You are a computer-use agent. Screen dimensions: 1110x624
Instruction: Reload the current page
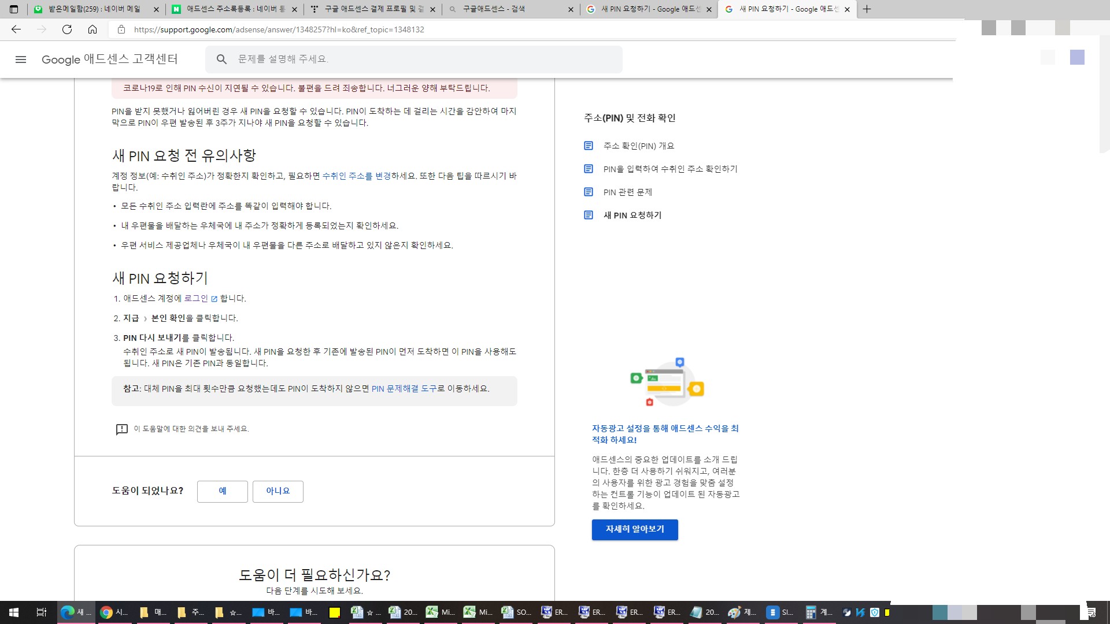point(67,29)
